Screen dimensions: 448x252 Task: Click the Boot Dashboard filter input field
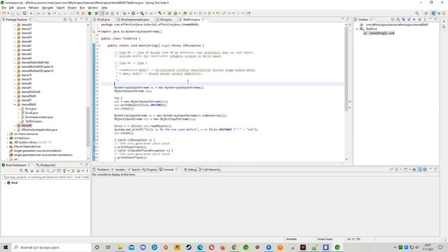pyautogui.click(x=45, y=177)
